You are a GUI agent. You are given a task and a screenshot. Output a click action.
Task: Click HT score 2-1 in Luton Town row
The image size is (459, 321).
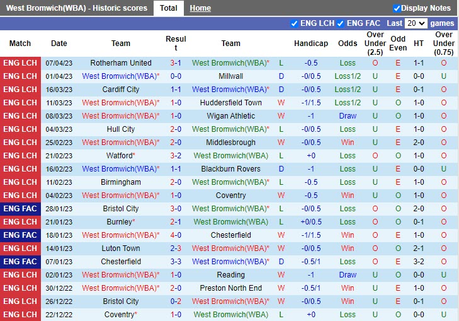point(419,248)
